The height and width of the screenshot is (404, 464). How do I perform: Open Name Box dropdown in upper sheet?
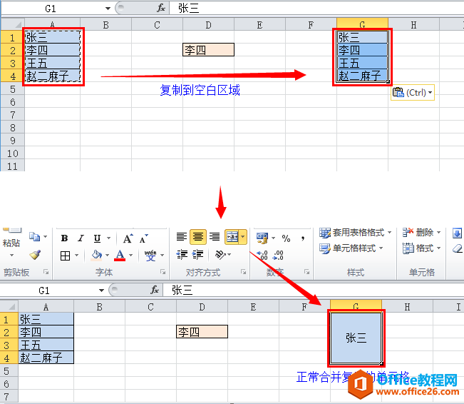tap(108, 9)
